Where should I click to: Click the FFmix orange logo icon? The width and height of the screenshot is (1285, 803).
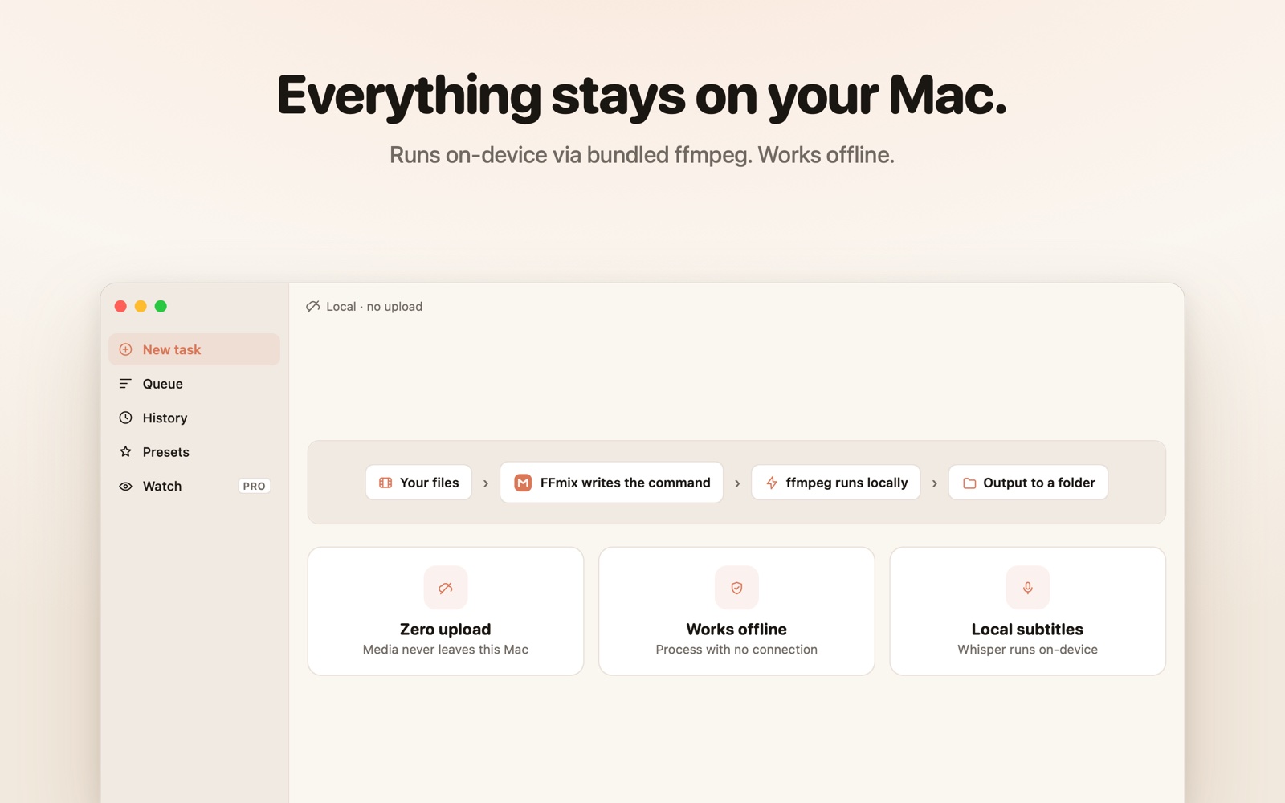click(x=523, y=483)
